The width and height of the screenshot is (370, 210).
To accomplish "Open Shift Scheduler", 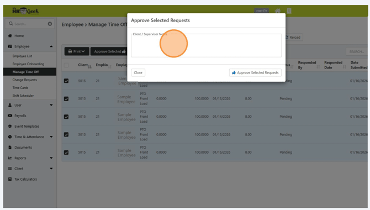I will (23, 96).
